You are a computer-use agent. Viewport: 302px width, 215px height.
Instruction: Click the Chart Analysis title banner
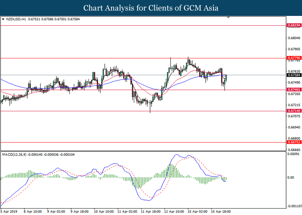[151, 8]
